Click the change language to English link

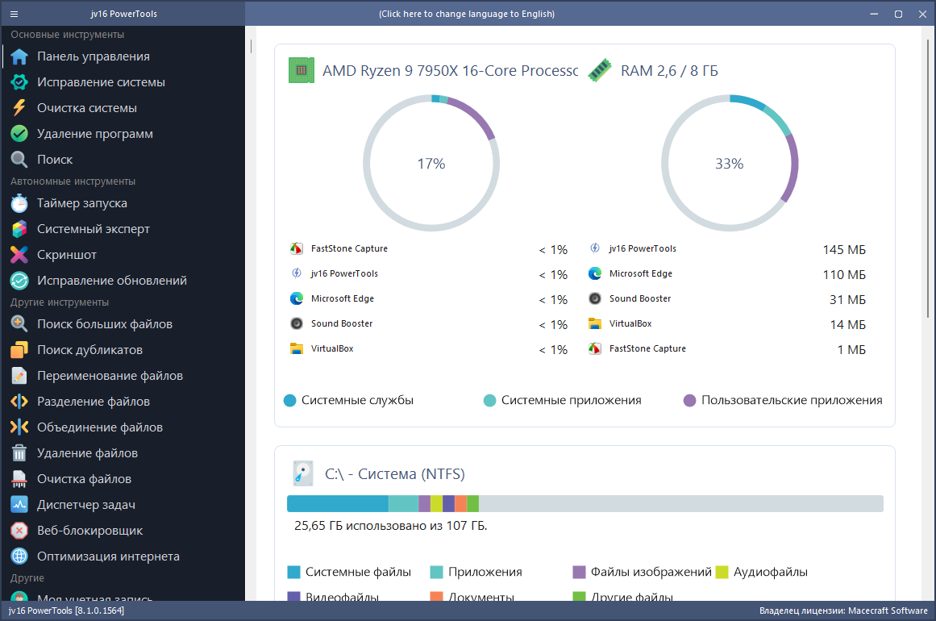[466, 14]
